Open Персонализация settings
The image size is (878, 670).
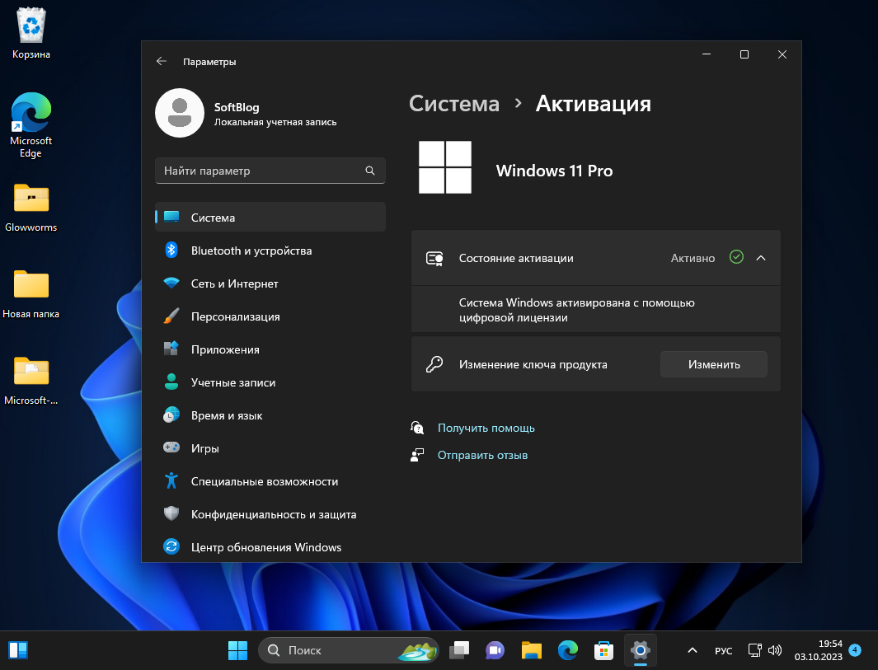pos(270,316)
